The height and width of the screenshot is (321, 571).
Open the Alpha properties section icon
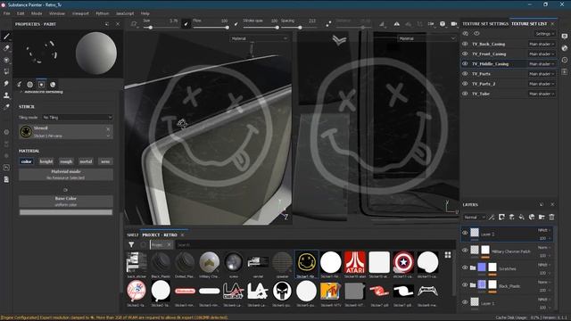[29, 85]
